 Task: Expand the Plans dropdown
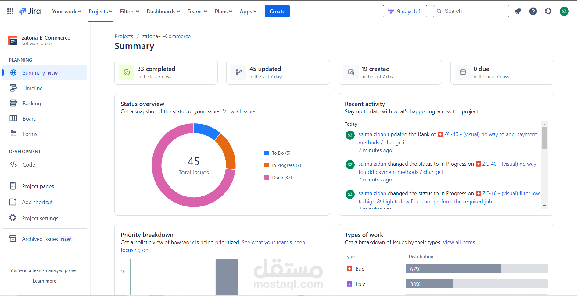(x=224, y=11)
